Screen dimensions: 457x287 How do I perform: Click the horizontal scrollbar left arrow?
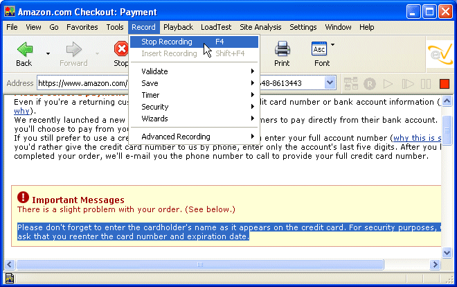tap(9, 265)
